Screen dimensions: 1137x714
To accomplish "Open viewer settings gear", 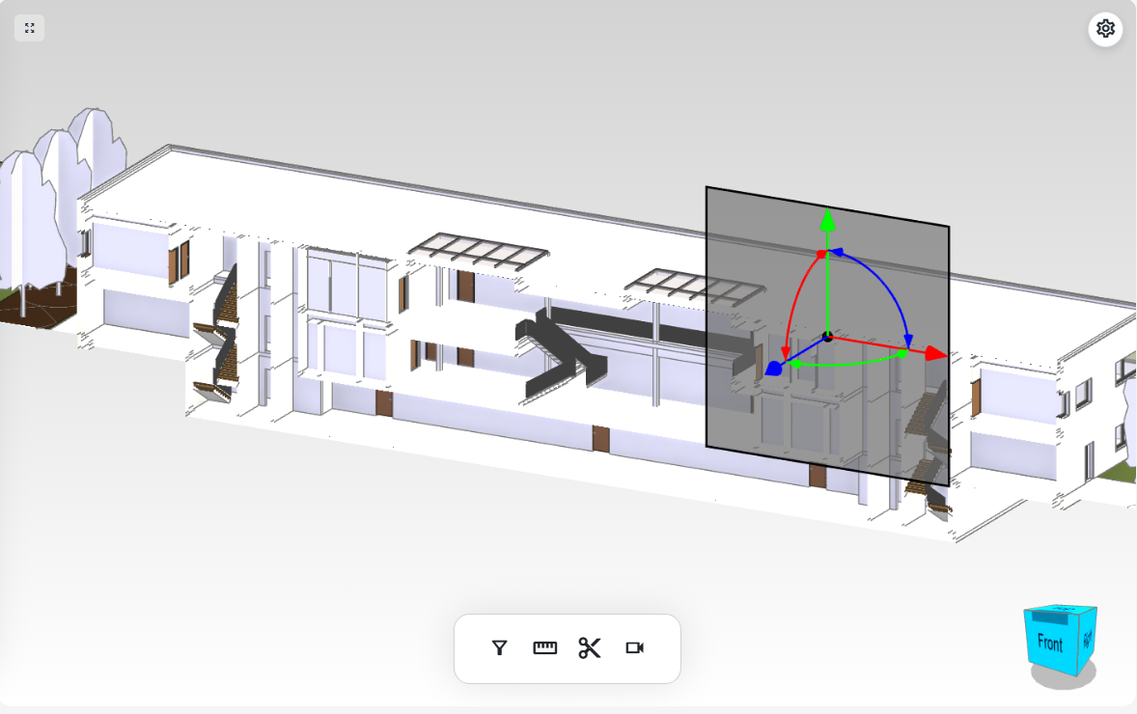I will click(1105, 28).
